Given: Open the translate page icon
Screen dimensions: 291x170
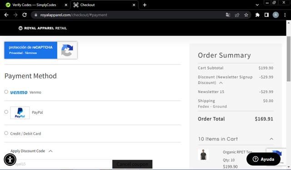Looking at the screenshot, I should pos(228,15).
